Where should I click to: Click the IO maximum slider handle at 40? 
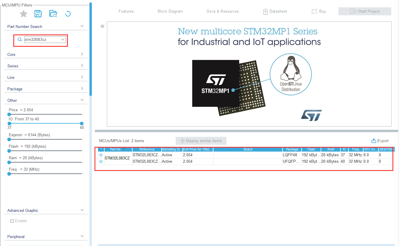[x=82, y=123]
